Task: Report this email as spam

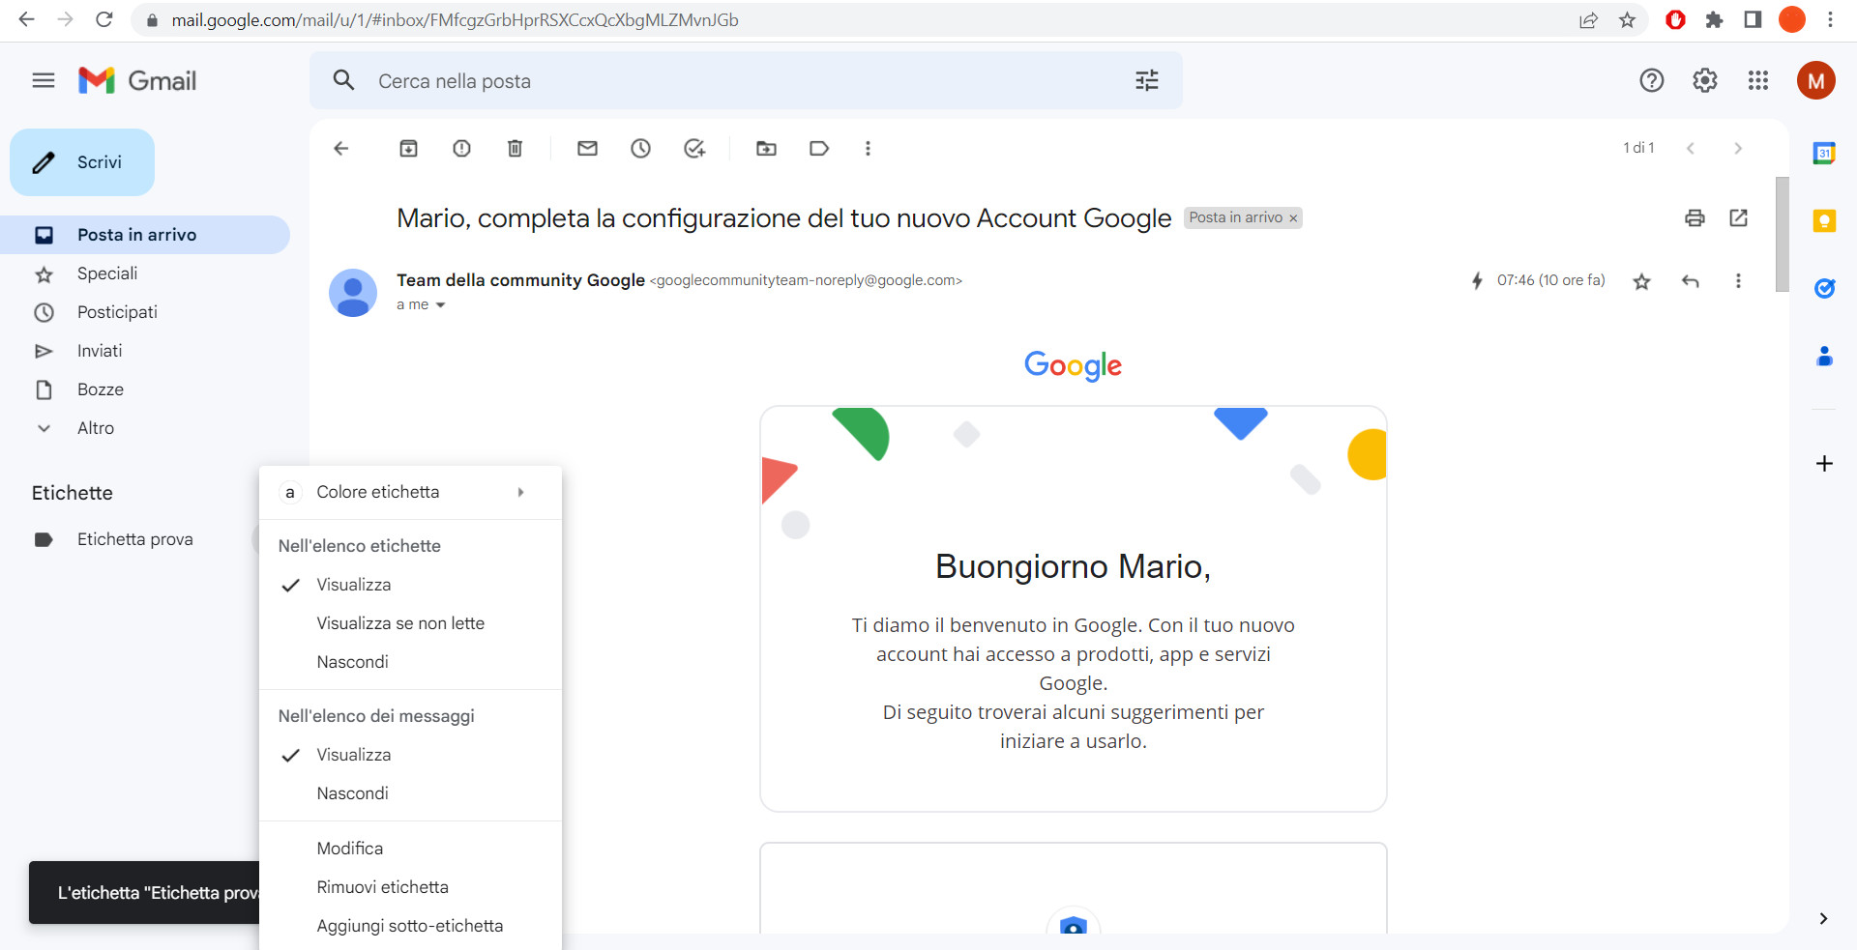Action: (461, 148)
